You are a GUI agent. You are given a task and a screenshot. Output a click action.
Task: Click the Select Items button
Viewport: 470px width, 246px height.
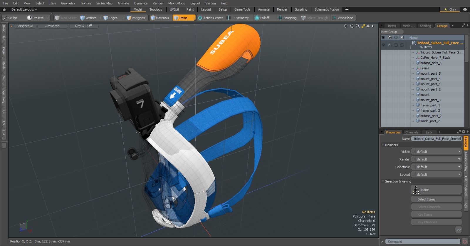tap(436, 199)
